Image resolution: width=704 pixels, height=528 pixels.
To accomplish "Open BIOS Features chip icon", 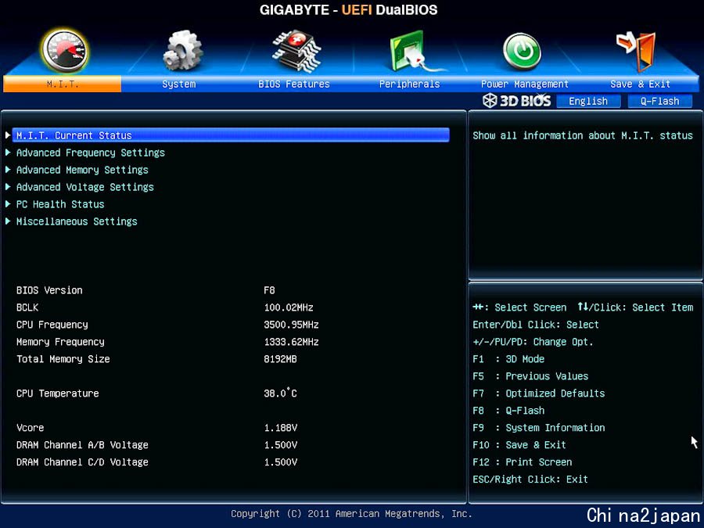I will [296, 51].
